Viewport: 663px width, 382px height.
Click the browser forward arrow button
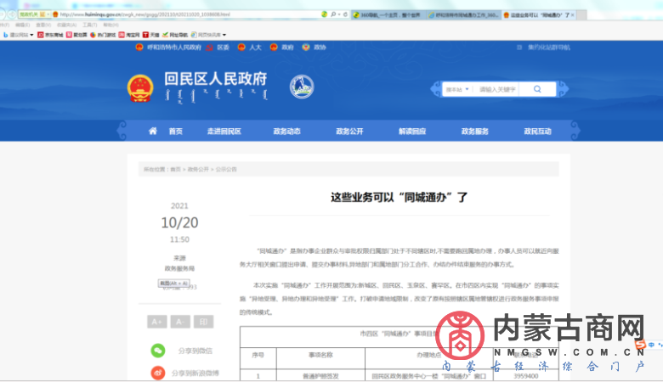pyautogui.click(x=12, y=14)
